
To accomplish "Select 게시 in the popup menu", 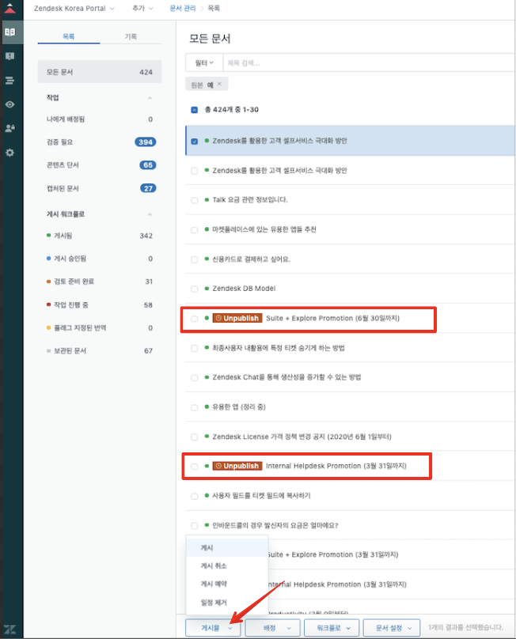I will point(227,548).
